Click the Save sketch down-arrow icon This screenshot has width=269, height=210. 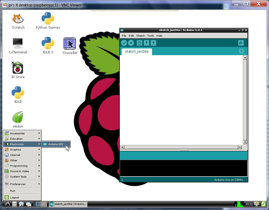coord(154,43)
